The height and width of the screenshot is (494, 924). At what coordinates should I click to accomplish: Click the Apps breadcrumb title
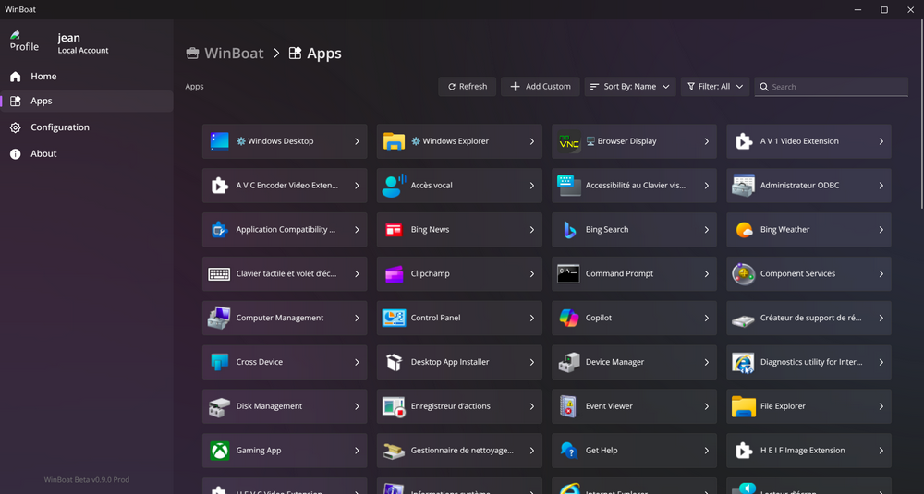pyautogui.click(x=324, y=54)
